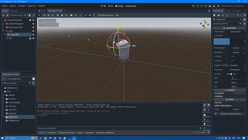Open the Вид viewport menu
Viewport: 248px width, 140px height.
pos(117,15)
